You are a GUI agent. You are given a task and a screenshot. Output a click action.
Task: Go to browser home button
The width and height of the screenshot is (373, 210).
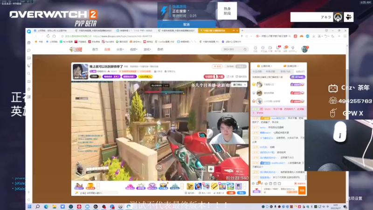point(54,36)
